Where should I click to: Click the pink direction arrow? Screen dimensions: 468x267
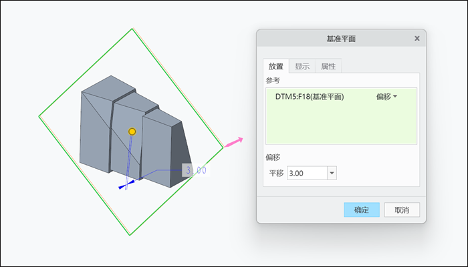(x=233, y=142)
